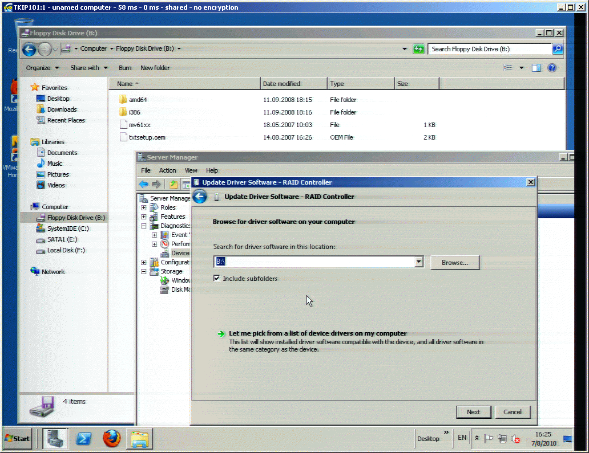589x453 pixels.
Task: Expand Roles node in Server Manager
Action: [143, 207]
